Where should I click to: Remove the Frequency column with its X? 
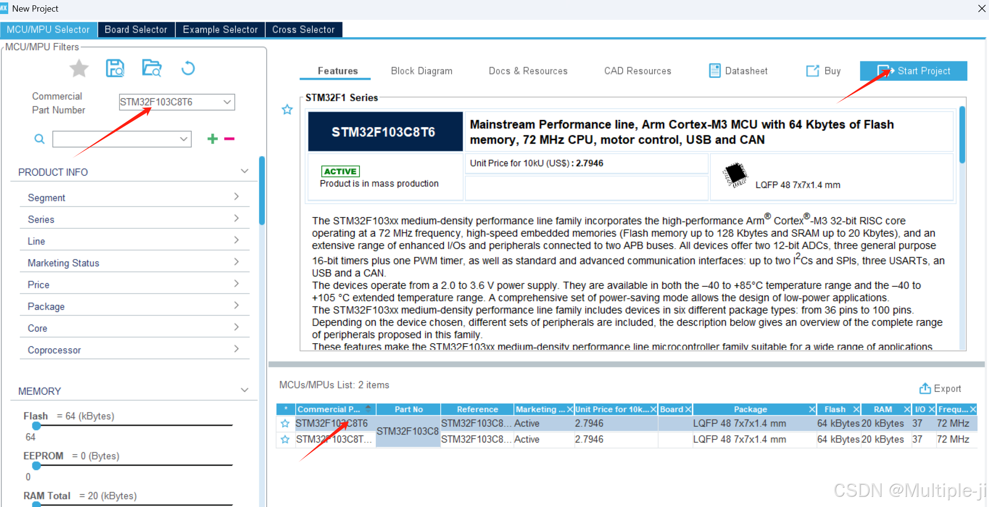[973, 409]
